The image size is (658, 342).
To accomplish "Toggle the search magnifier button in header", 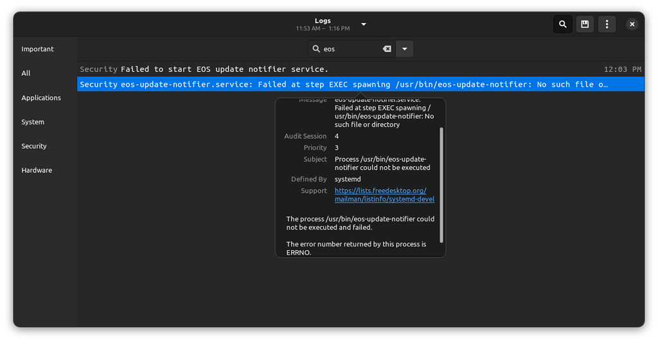I will coord(563,24).
